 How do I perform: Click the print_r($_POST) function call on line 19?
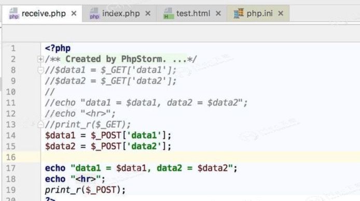coord(85,190)
